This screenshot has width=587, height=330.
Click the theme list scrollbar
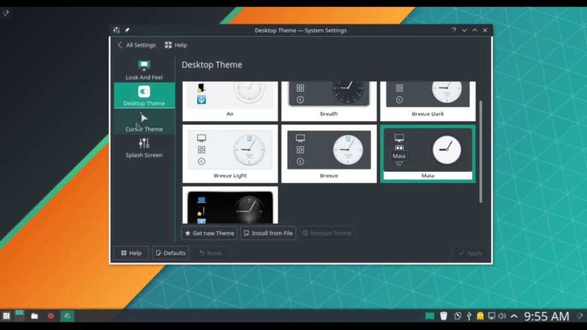click(481, 151)
